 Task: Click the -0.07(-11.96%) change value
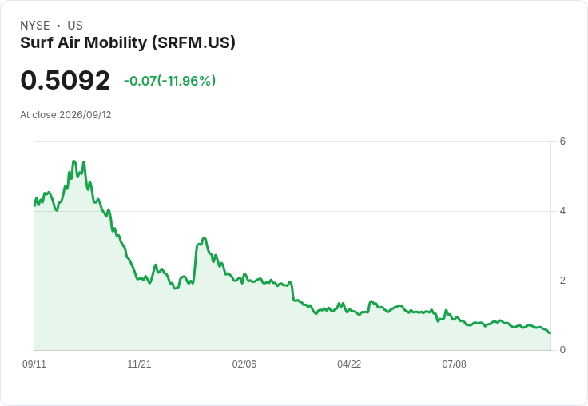coord(170,81)
